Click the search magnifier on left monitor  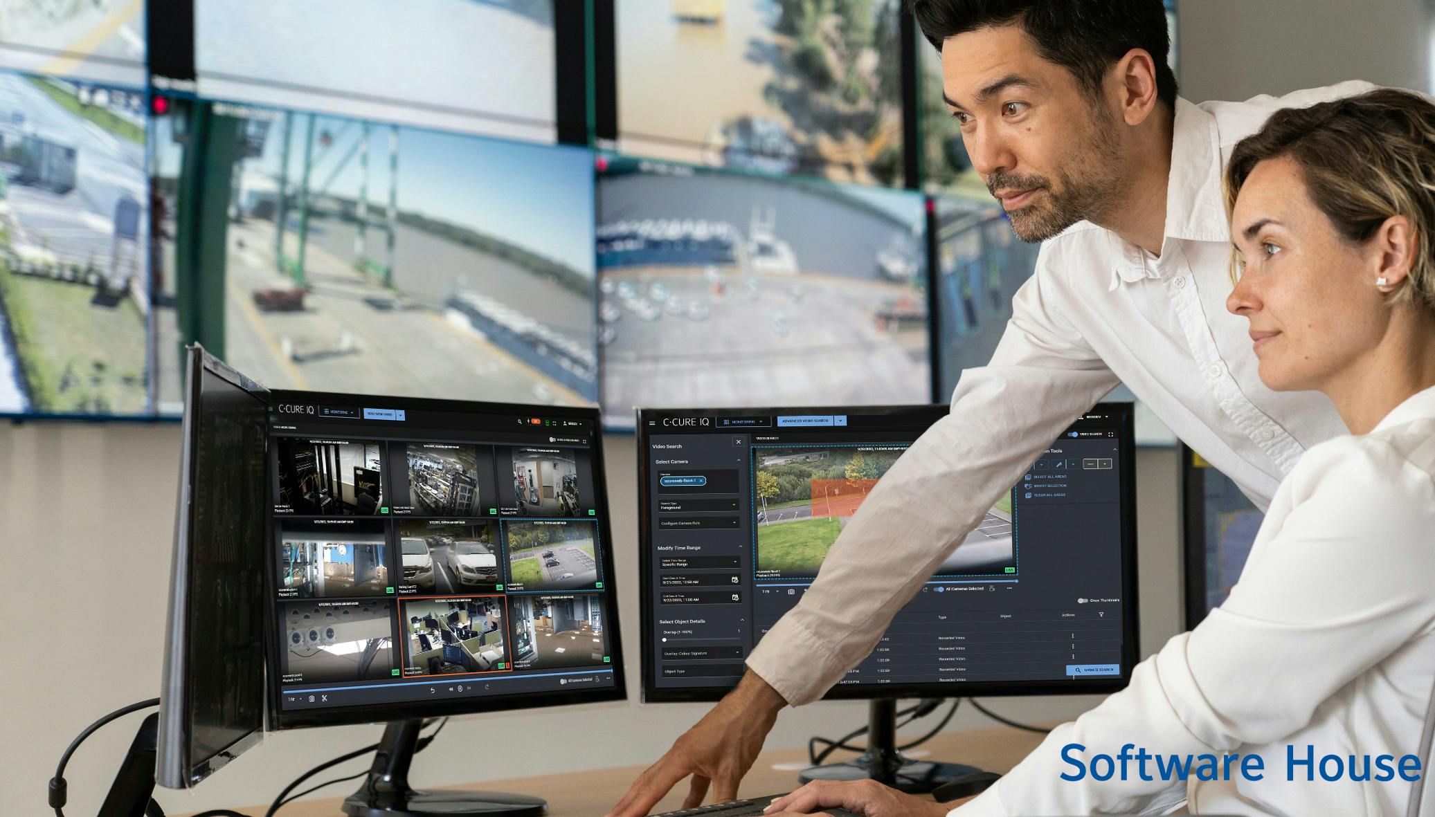519,421
